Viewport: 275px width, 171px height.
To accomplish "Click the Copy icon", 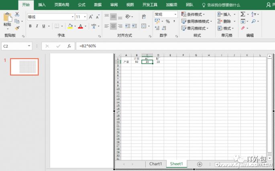I will (x=17, y=21).
